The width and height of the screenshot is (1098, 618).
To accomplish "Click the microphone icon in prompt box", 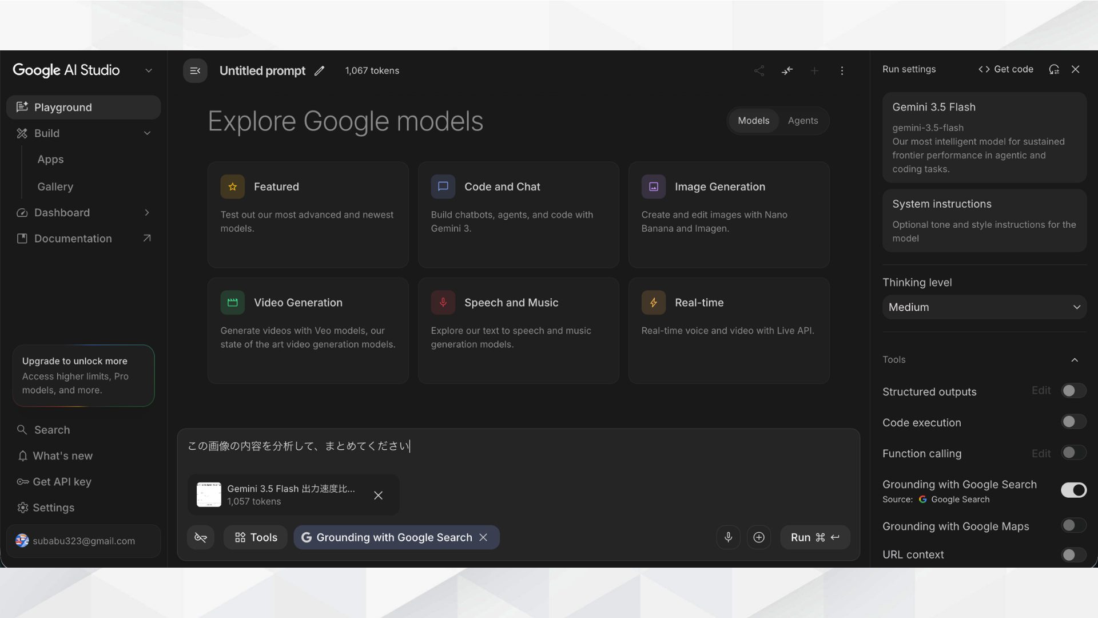I will [x=728, y=537].
